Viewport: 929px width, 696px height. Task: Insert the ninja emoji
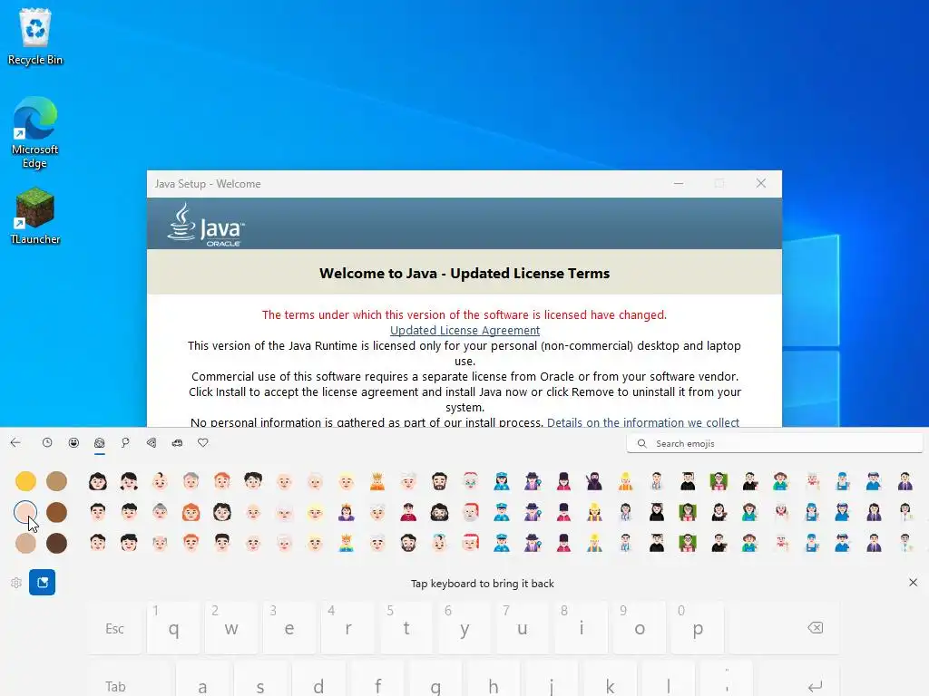(x=595, y=481)
